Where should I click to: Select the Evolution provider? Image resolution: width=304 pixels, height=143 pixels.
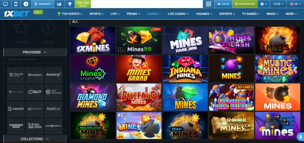click(x=35, y=75)
